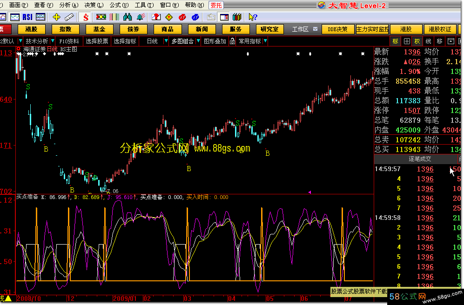Click the window layout panel icon

tap(224, 17)
